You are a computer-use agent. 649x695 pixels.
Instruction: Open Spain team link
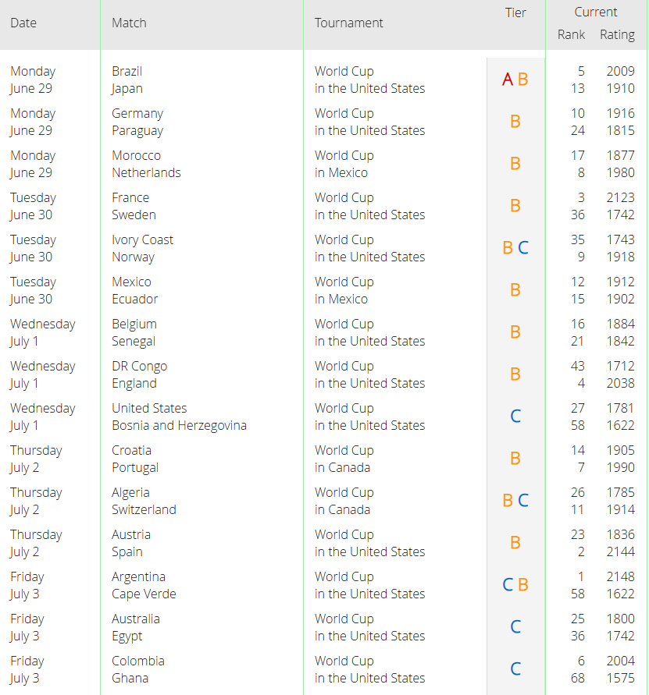coord(127,551)
